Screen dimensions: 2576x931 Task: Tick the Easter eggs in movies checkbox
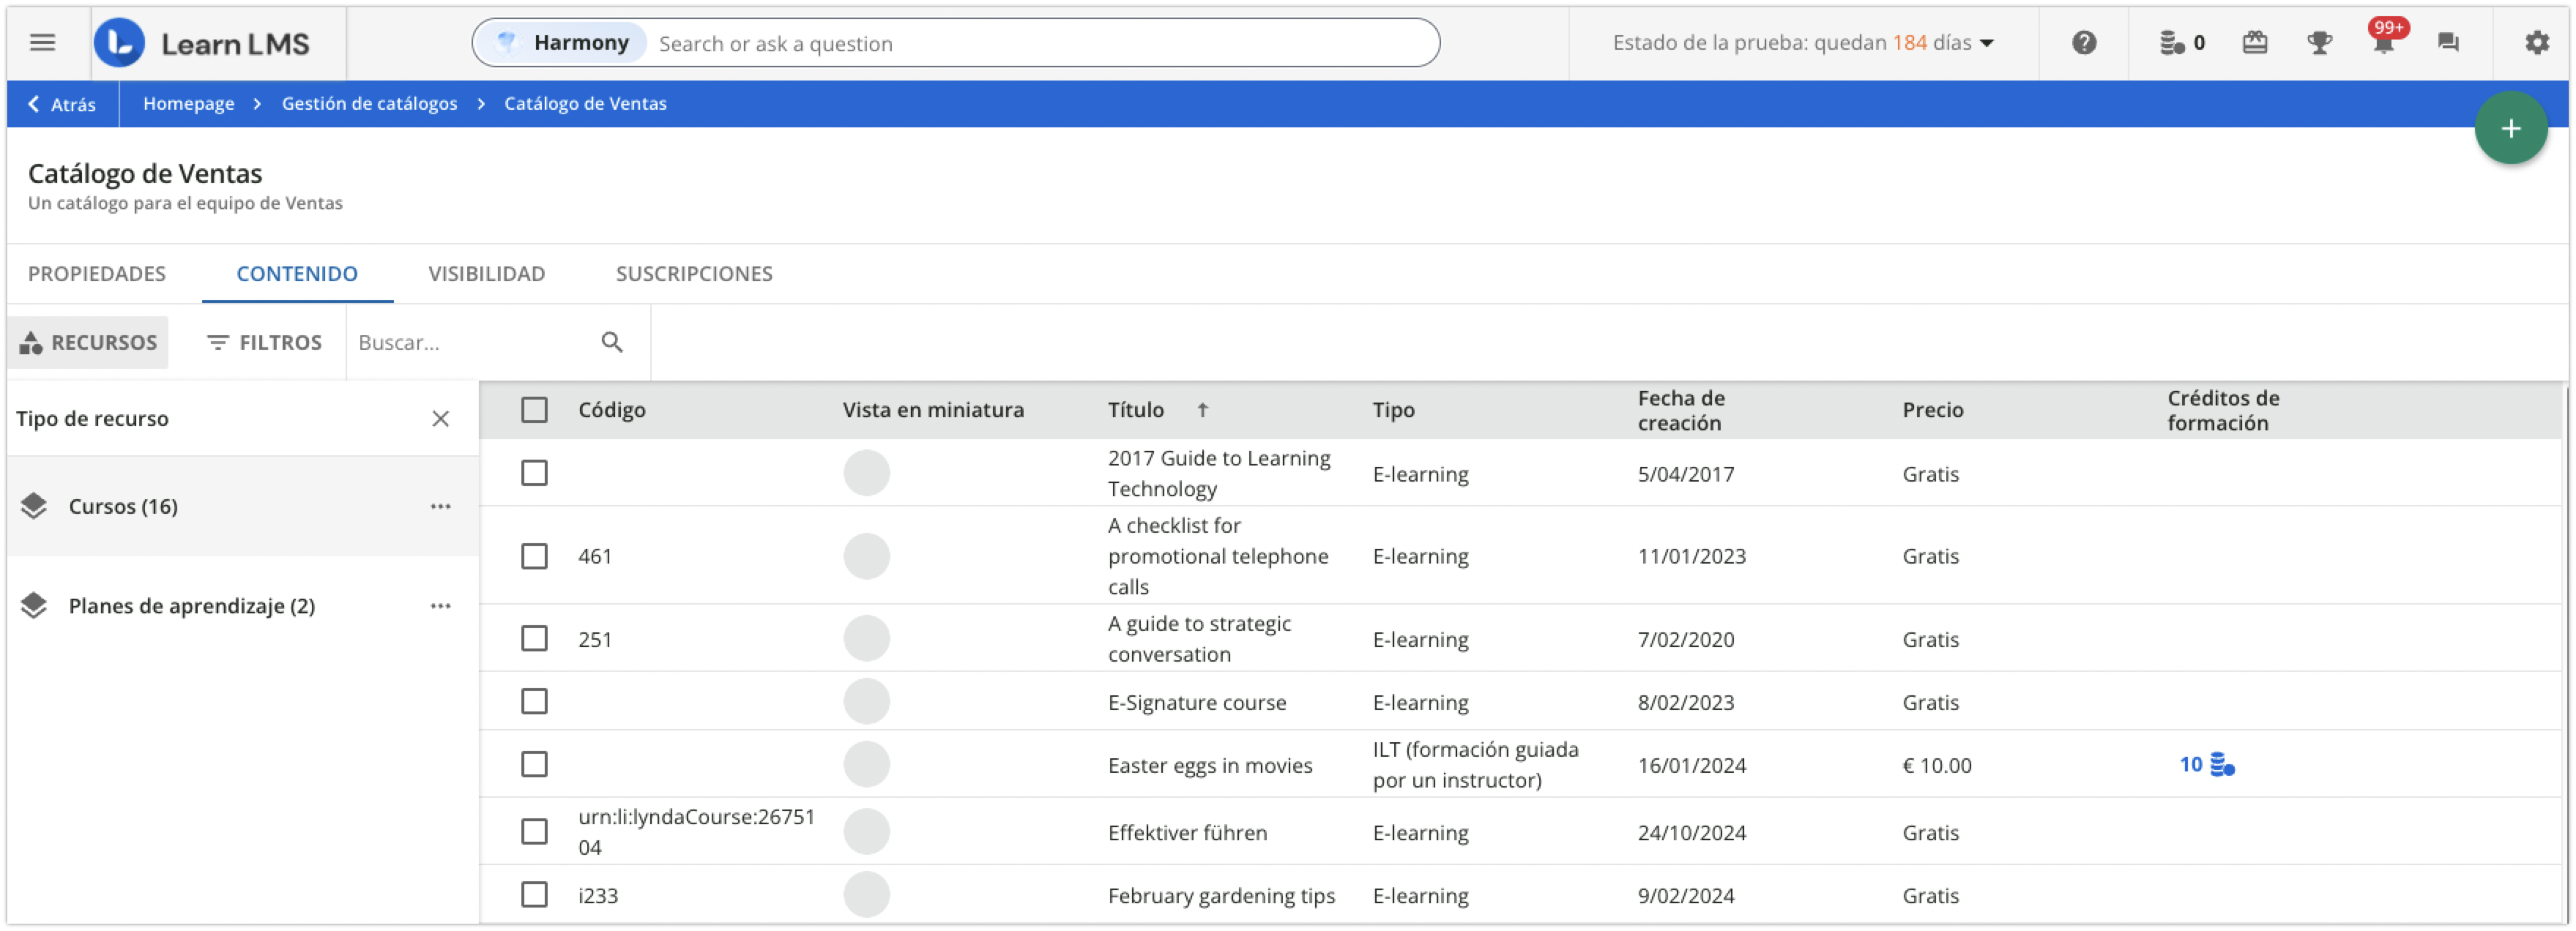(534, 765)
